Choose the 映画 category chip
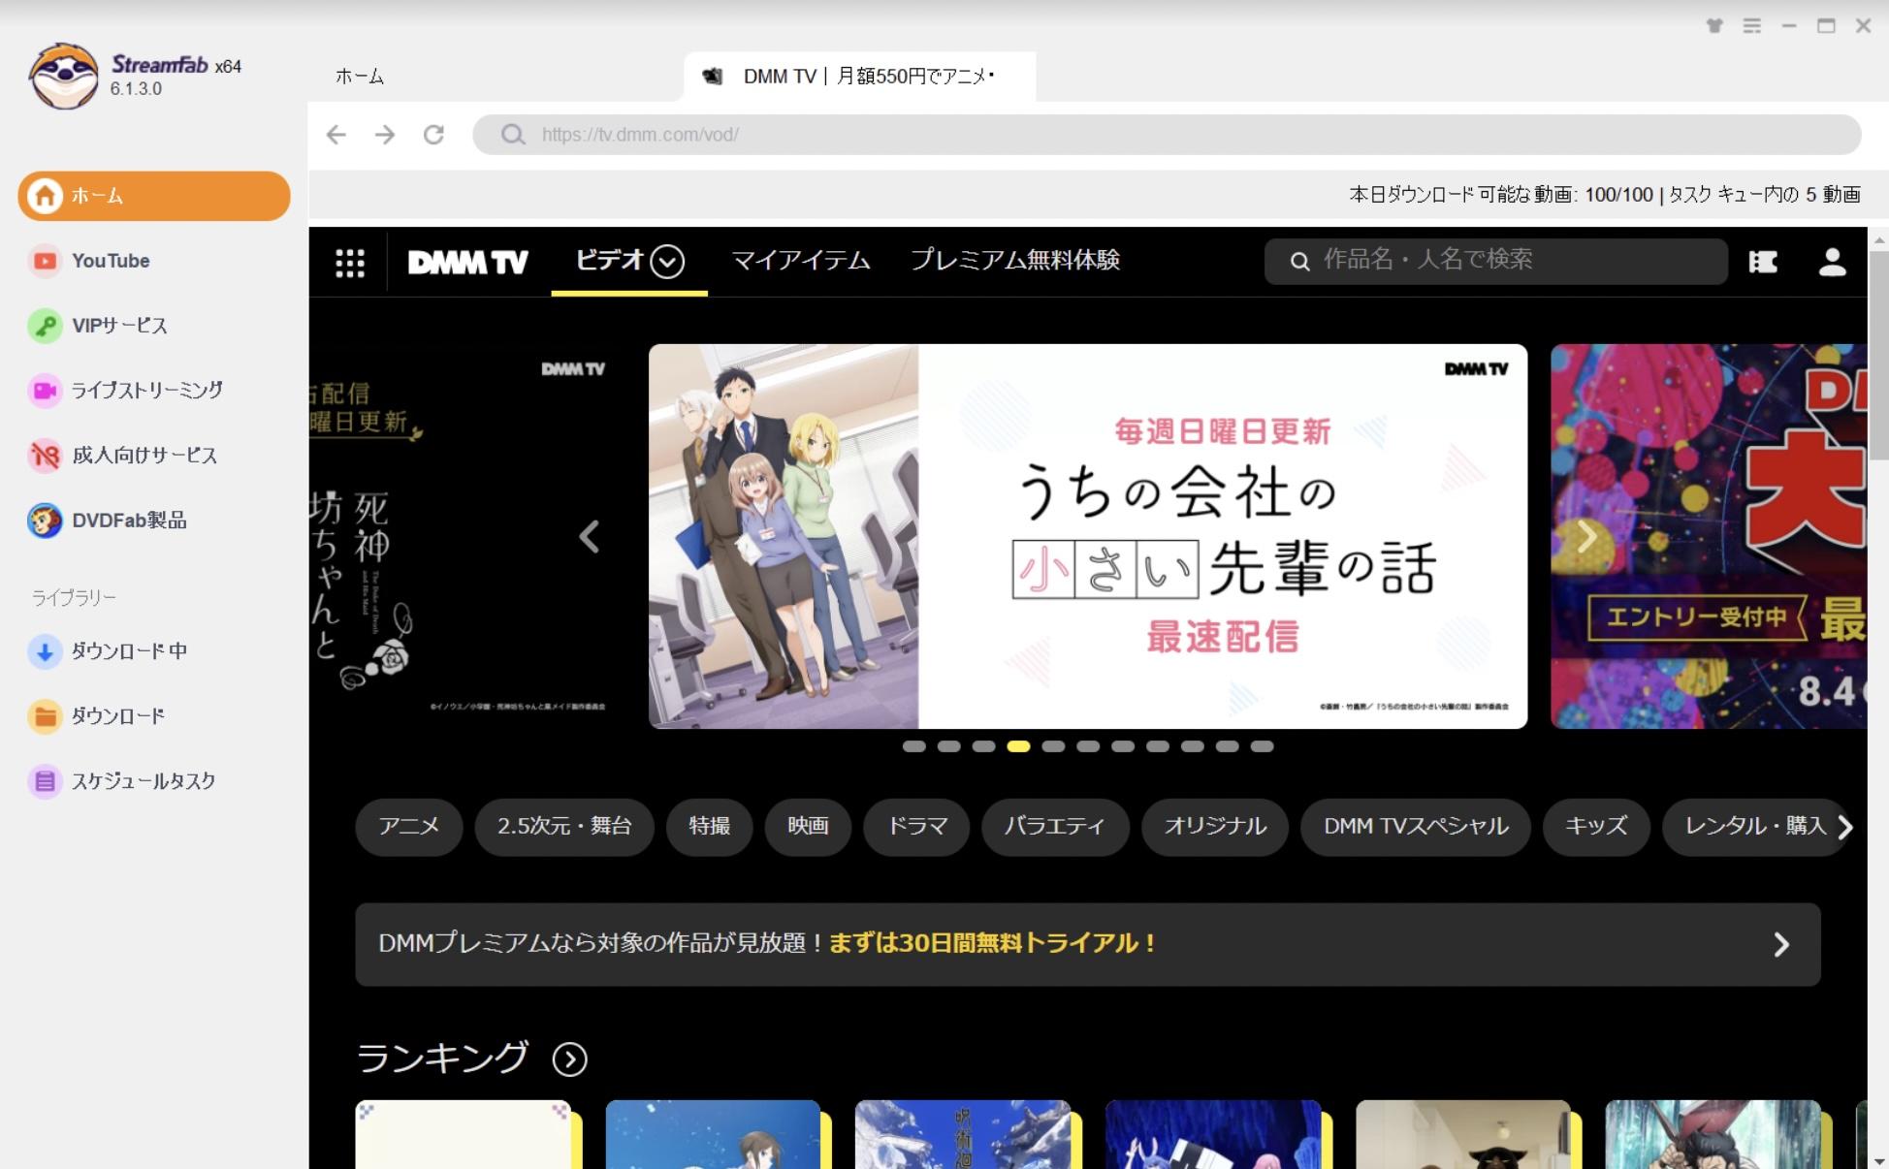Viewport: 1889px width, 1169px height. tap(808, 827)
